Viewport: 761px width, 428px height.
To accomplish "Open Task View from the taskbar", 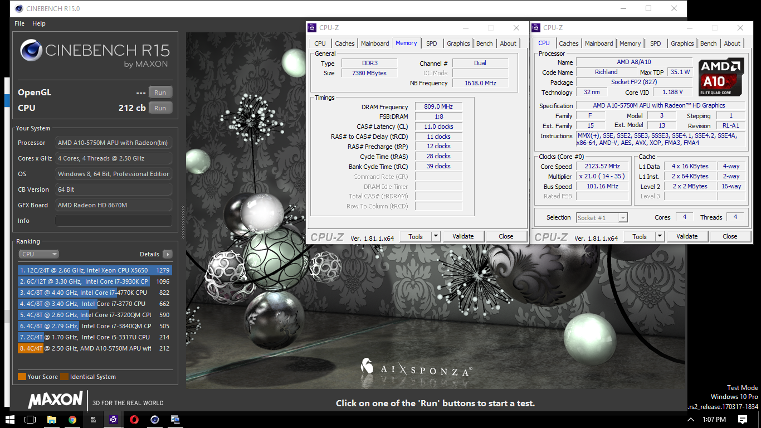I will click(x=30, y=420).
